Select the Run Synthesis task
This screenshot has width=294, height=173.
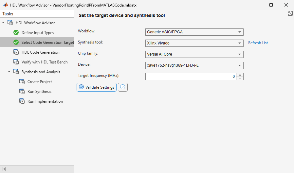click(39, 92)
